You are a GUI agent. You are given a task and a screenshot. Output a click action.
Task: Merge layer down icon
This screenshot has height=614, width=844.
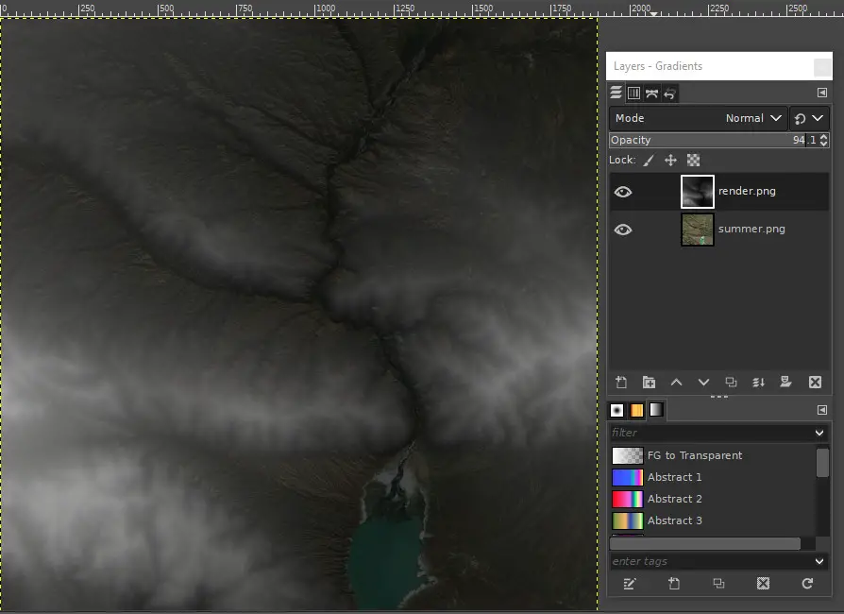point(758,383)
